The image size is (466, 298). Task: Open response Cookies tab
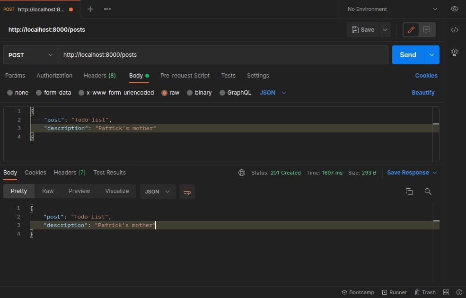[35, 173]
